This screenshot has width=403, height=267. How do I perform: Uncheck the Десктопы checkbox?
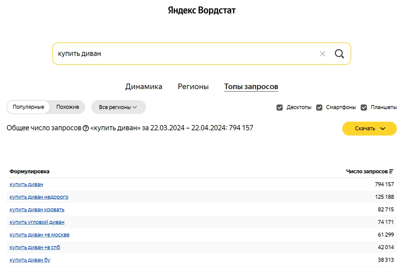(x=280, y=108)
